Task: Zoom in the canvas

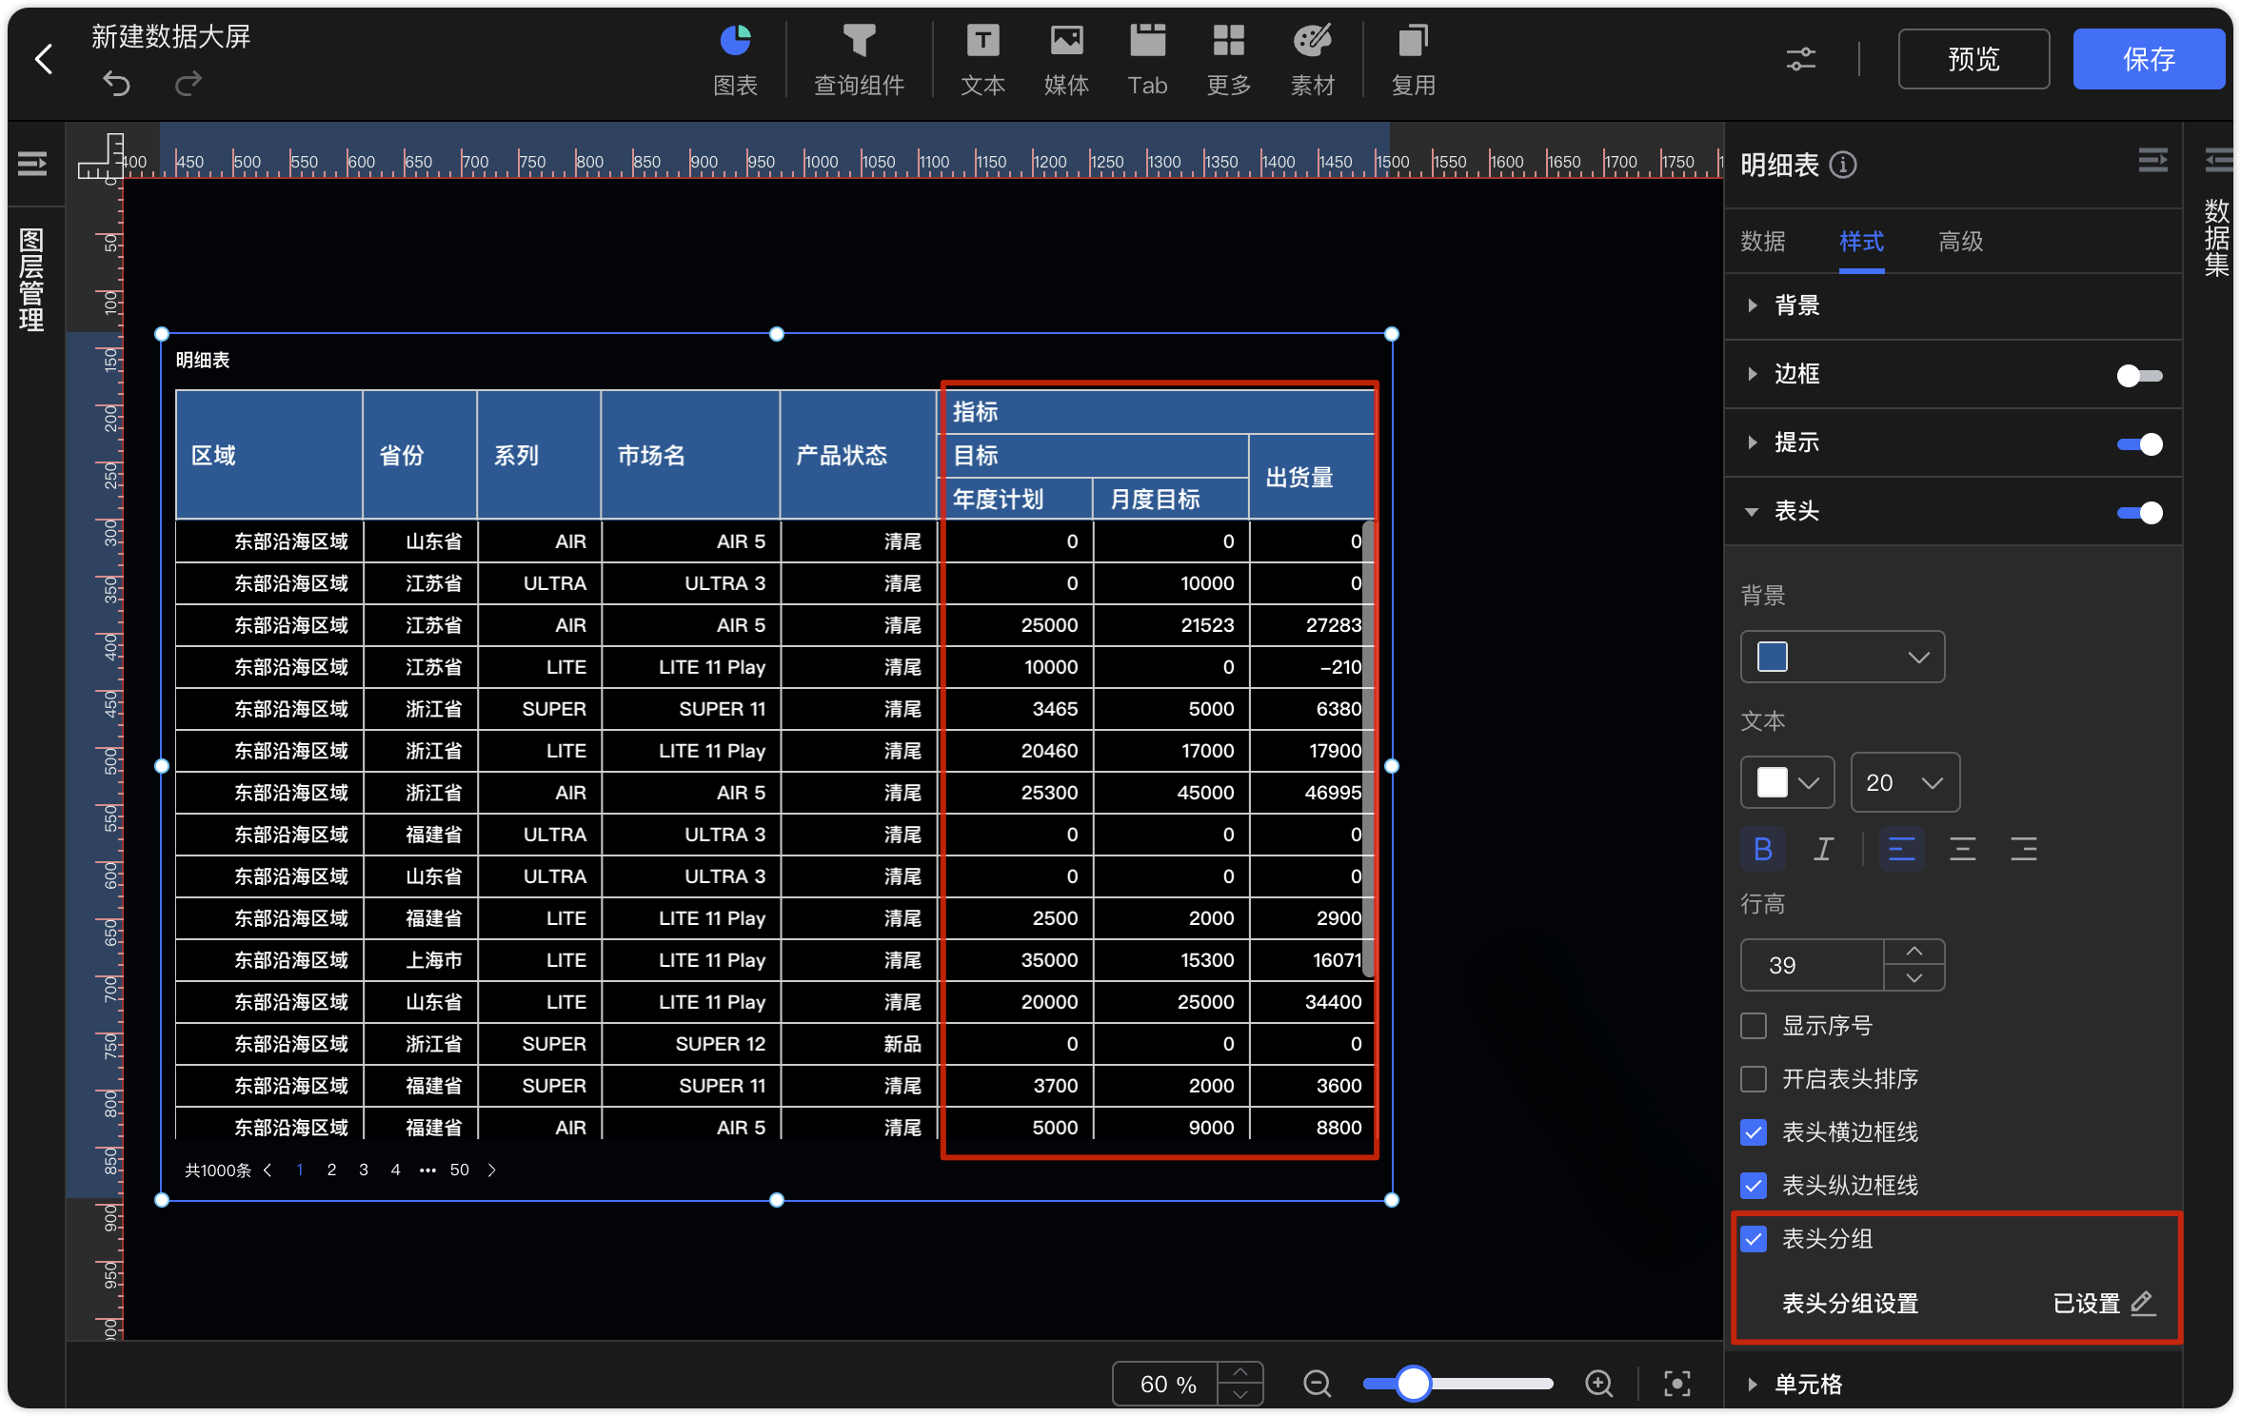Action: [x=1598, y=1384]
